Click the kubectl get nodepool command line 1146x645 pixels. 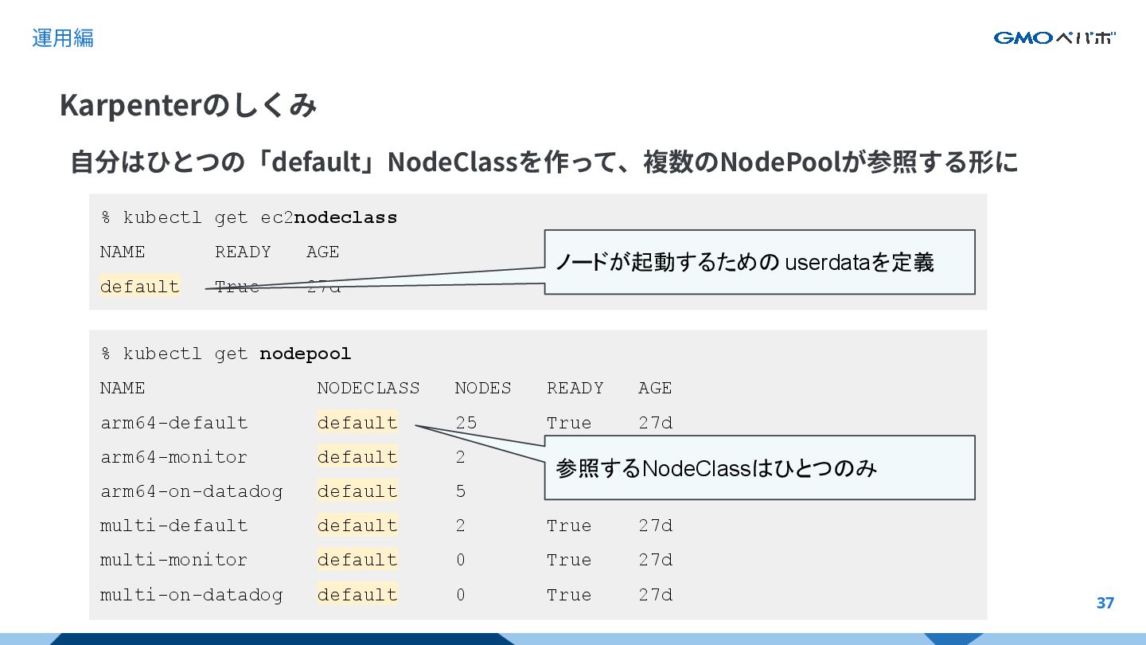(x=225, y=354)
